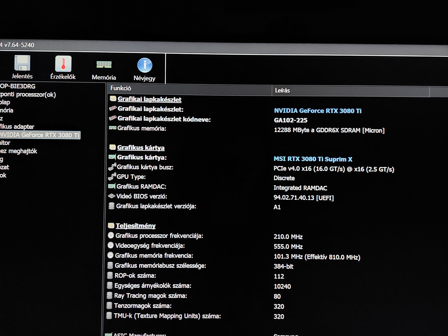Click the icon beside GPU Type

(112, 176)
